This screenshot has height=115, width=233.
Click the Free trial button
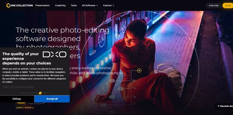(214, 5)
